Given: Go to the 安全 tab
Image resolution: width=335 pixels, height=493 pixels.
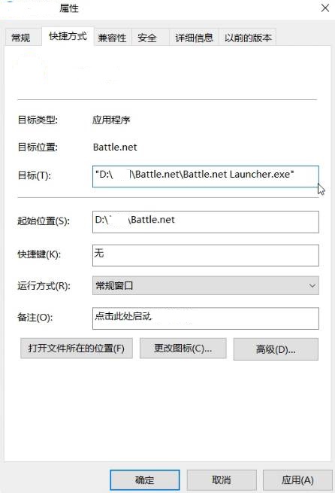Looking at the screenshot, I should [147, 38].
